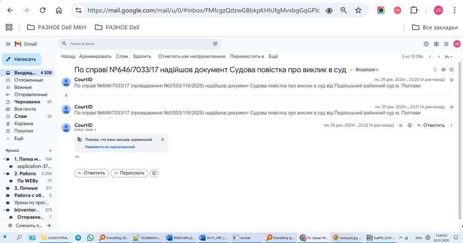This screenshot has width=463, height=243.
Task: Open conversation in new window
Action: [x=451, y=69]
